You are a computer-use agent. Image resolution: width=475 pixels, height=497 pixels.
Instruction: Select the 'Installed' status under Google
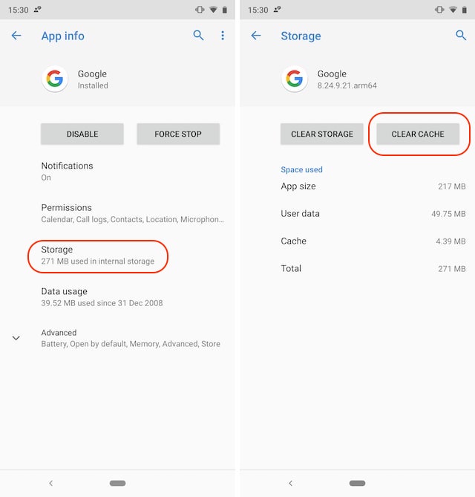(93, 85)
